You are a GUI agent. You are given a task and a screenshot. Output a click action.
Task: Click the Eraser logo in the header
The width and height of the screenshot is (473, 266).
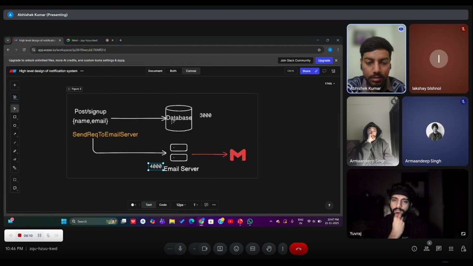click(x=13, y=71)
